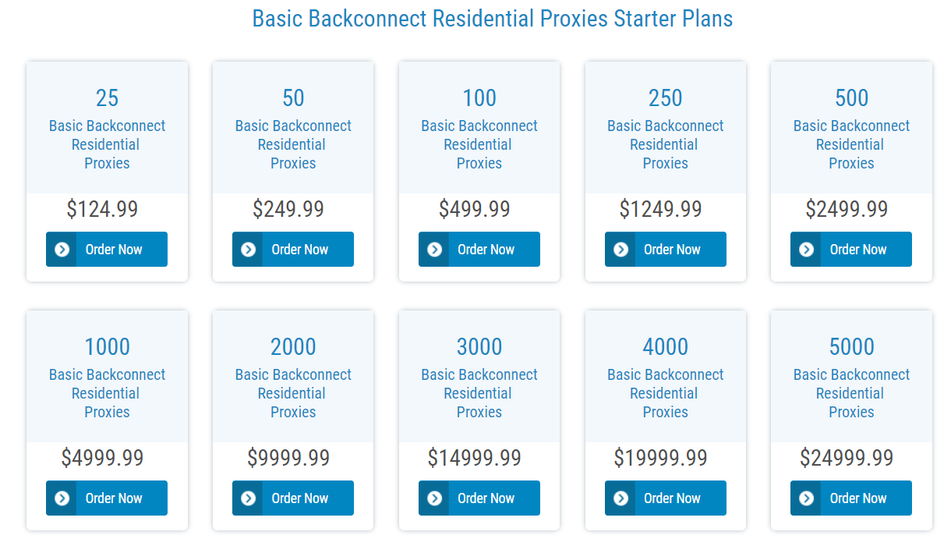Screen dimensions: 951x546
Task: Click the $19999.99 price text
Action: point(660,458)
